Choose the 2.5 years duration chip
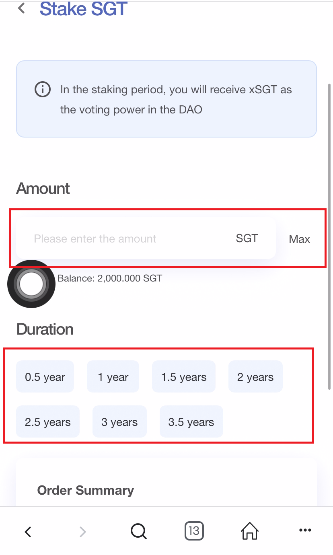 pos(48,422)
